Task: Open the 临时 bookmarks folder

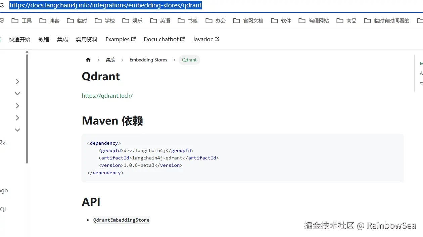Action: [77, 21]
